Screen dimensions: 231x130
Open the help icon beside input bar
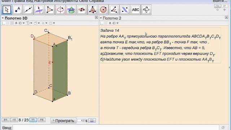coord(223,127)
